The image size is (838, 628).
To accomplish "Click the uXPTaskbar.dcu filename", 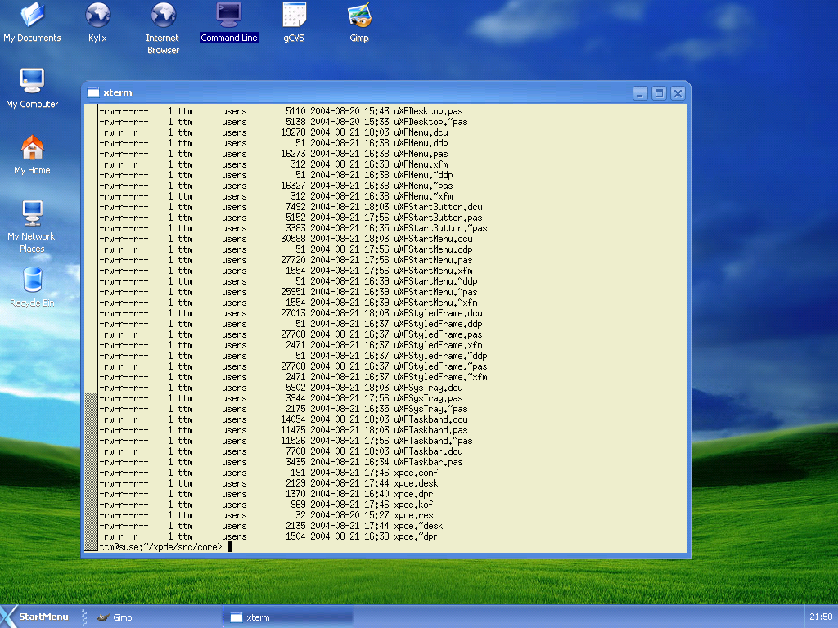I will [x=428, y=451].
